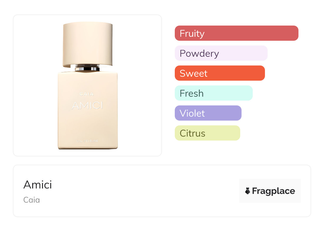Viewport: 324px width, 230px height.
Task: Select the Powdery accord bar
Action: (x=221, y=53)
